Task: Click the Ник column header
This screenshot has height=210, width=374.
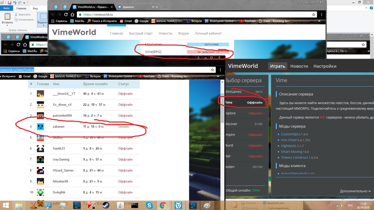Action: click(56, 84)
